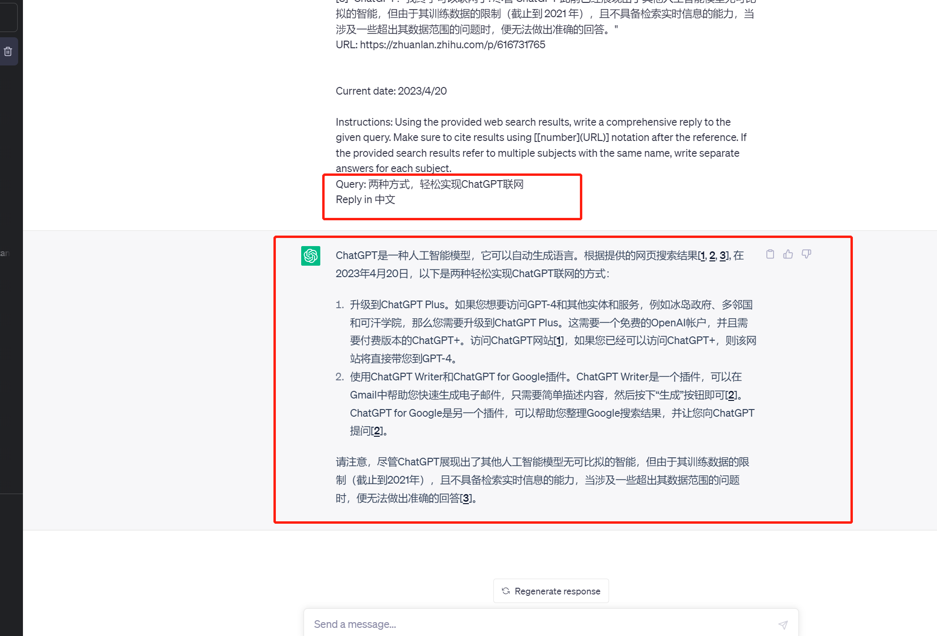Open citation [2] after 提问
Screen dimensions: 937x636
[377, 431]
